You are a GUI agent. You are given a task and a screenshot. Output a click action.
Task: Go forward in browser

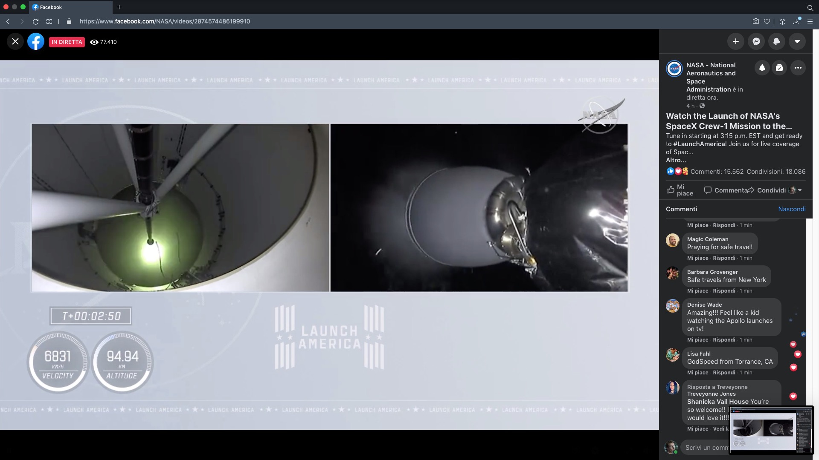[x=22, y=21]
